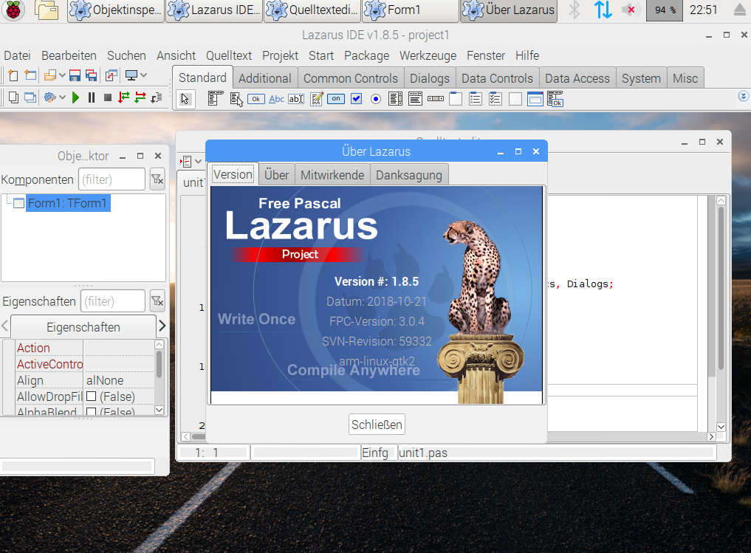The image size is (751, 553).
Task: Pick the TPanel component
Action: pyautogui.click(x=515, y=99)
